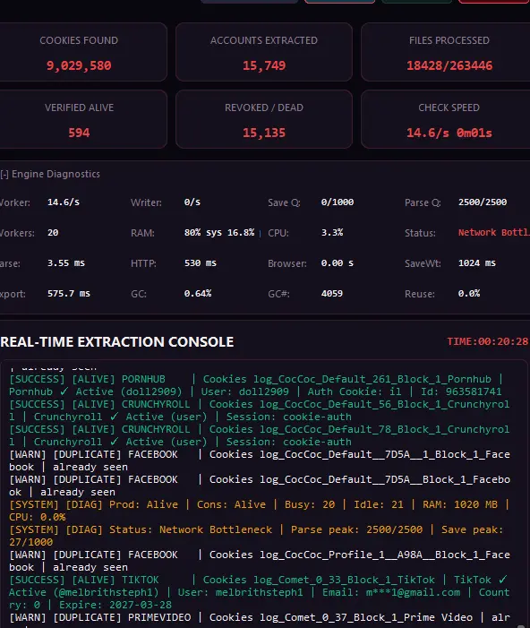This screenshot has width=530, height=628.
Task: Click the FILES PROCESSED stat card
Action: (x=446, y=52)
